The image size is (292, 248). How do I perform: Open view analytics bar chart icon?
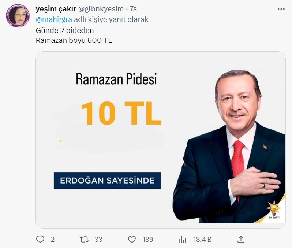point(182,240)
